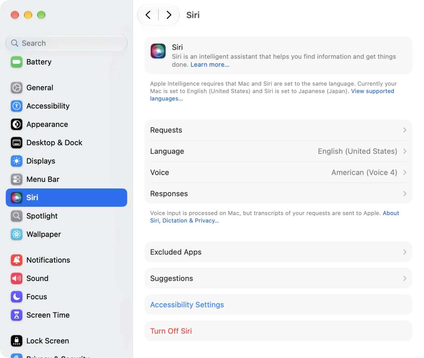
Task: Select the Wallpaper flower icon
Action: [x=17, y=234]
